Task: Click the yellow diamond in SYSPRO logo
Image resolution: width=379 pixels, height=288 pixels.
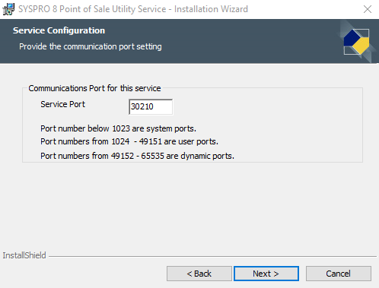Action: point(361,45)
